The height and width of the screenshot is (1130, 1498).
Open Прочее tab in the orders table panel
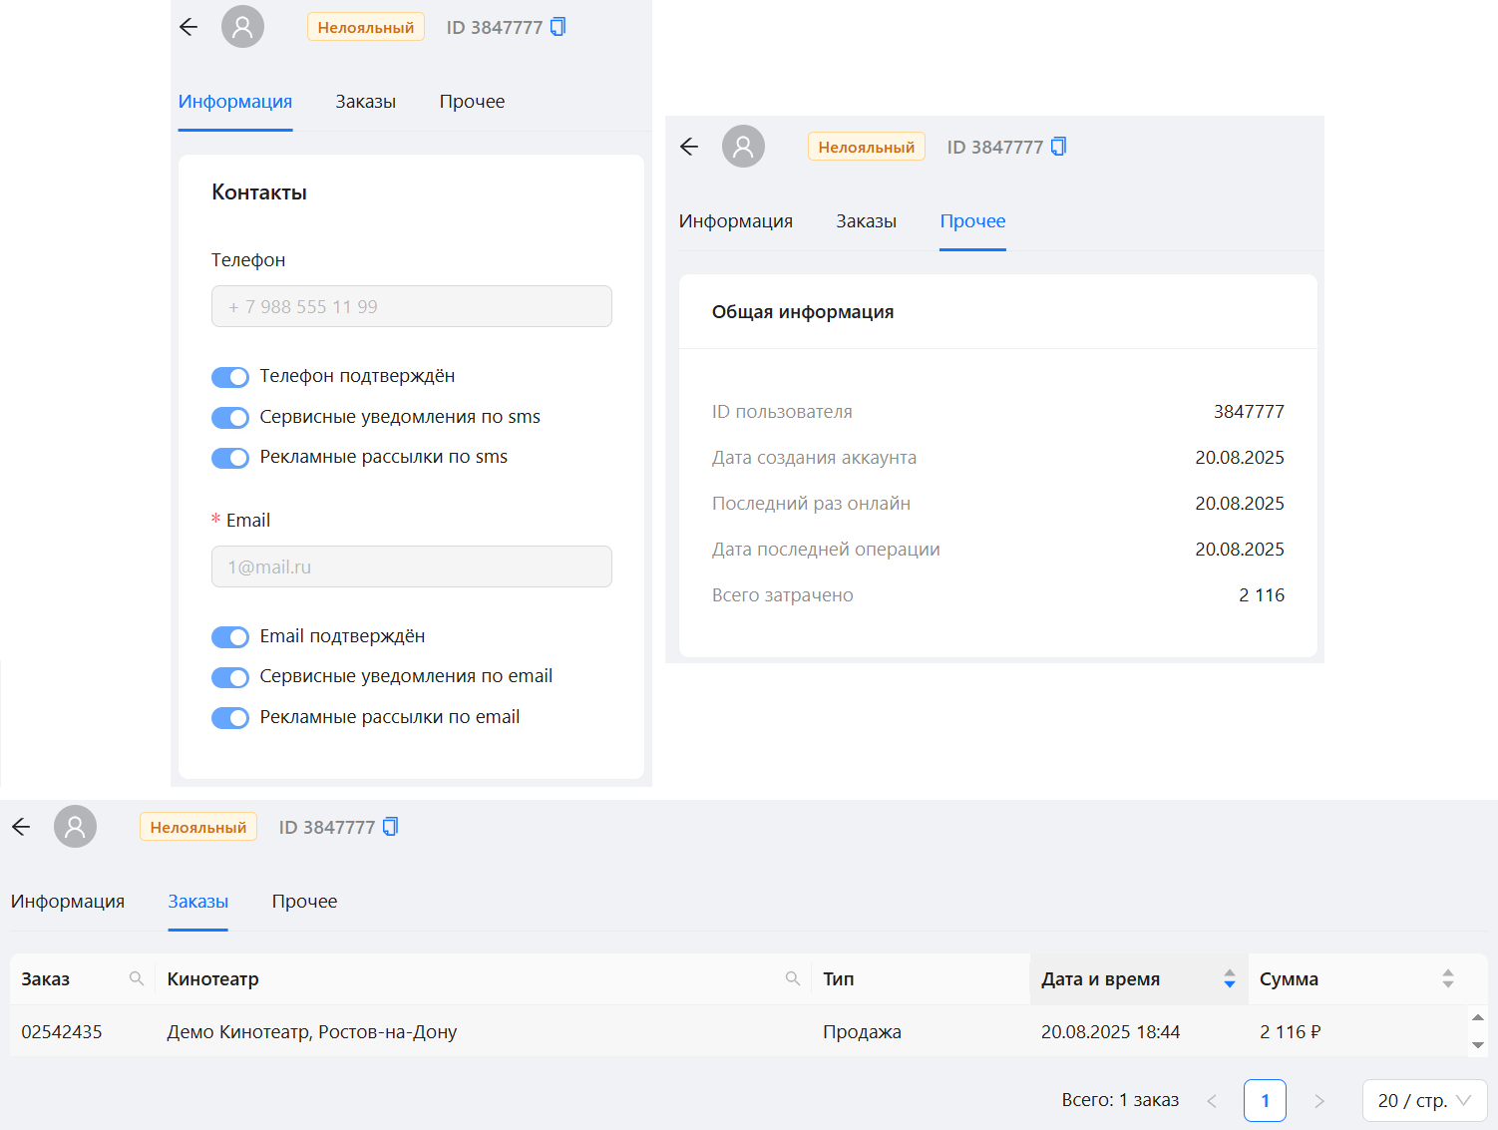pyautogui.click(x=304, y=902)
